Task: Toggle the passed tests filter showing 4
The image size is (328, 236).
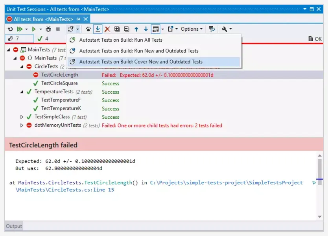Action: pos(43,39)
